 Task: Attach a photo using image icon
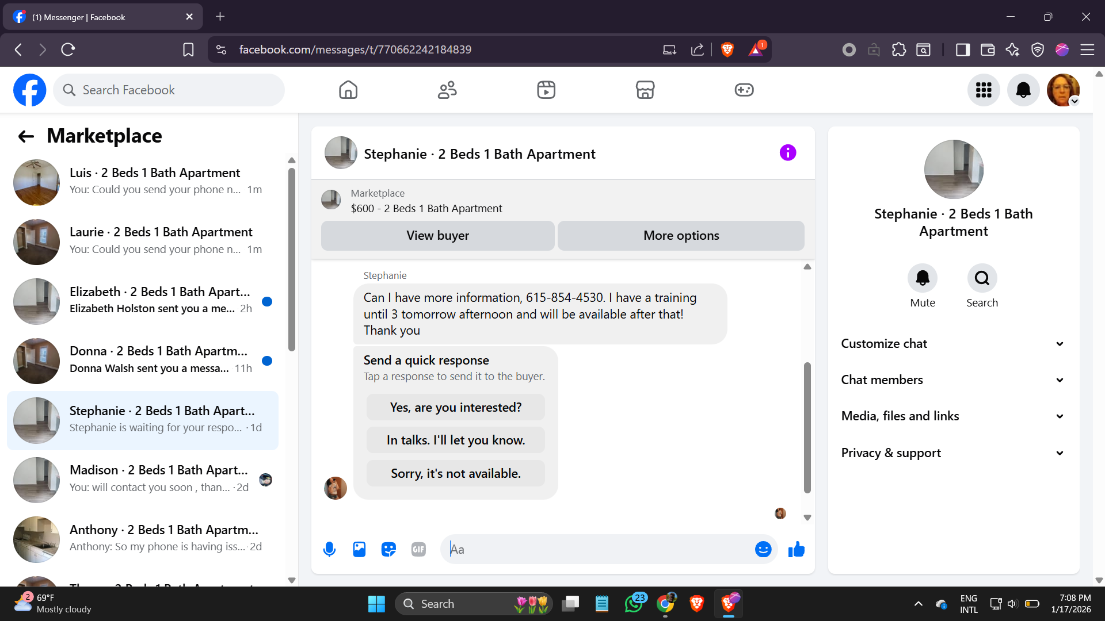pyautogui.click(x=359, y=549)
